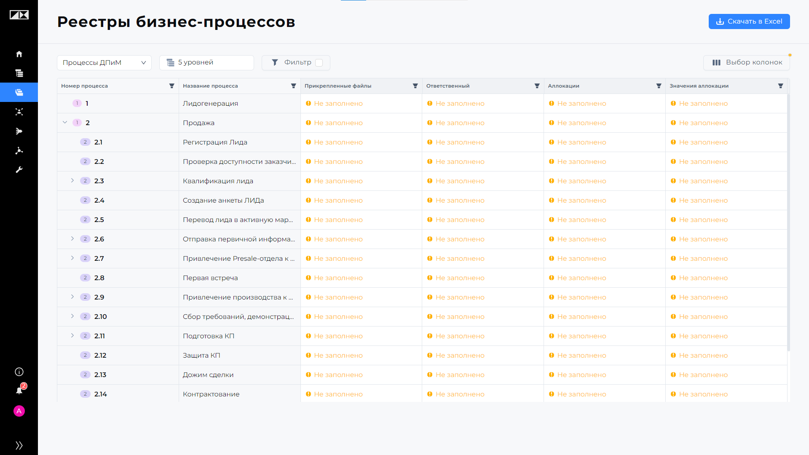Open Выбор колонок column chooser
Image resolution: width=809 pixels, height=455 pixels.
tap(747, 63)
